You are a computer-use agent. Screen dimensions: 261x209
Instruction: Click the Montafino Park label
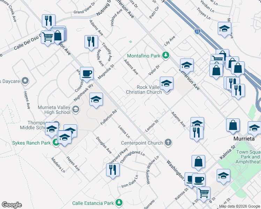tap(143, 56)
